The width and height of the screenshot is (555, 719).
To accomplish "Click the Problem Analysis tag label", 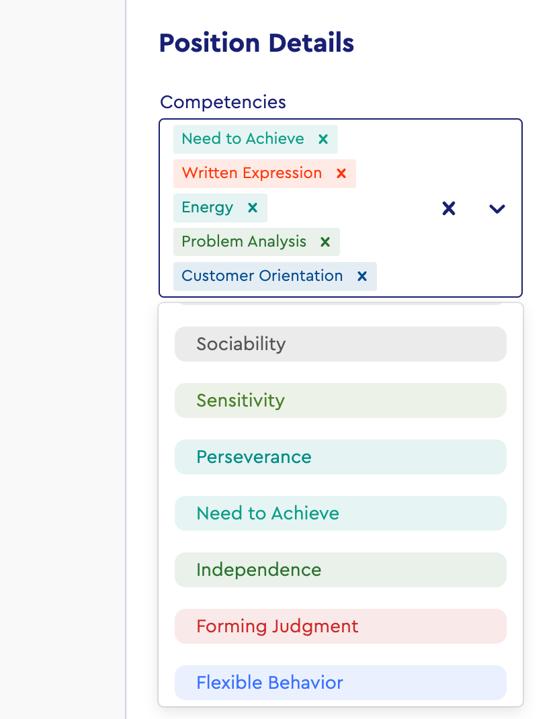I will (x=244, y=242).
